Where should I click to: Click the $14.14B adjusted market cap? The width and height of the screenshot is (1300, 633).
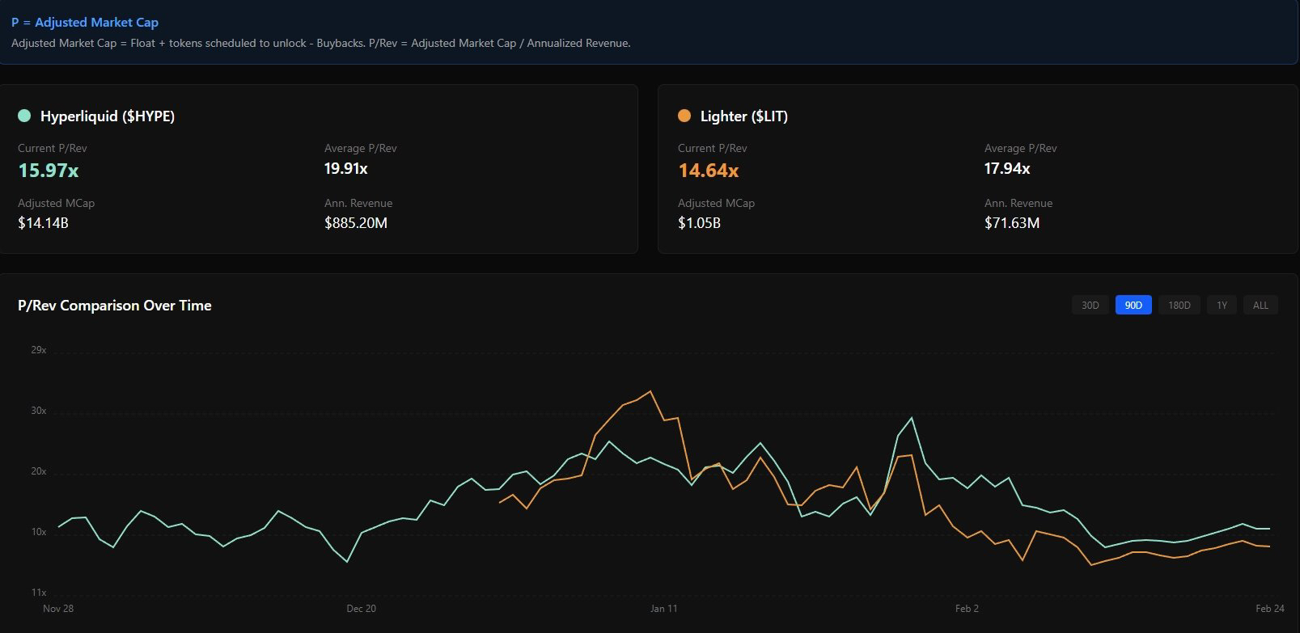pos(43,222)
